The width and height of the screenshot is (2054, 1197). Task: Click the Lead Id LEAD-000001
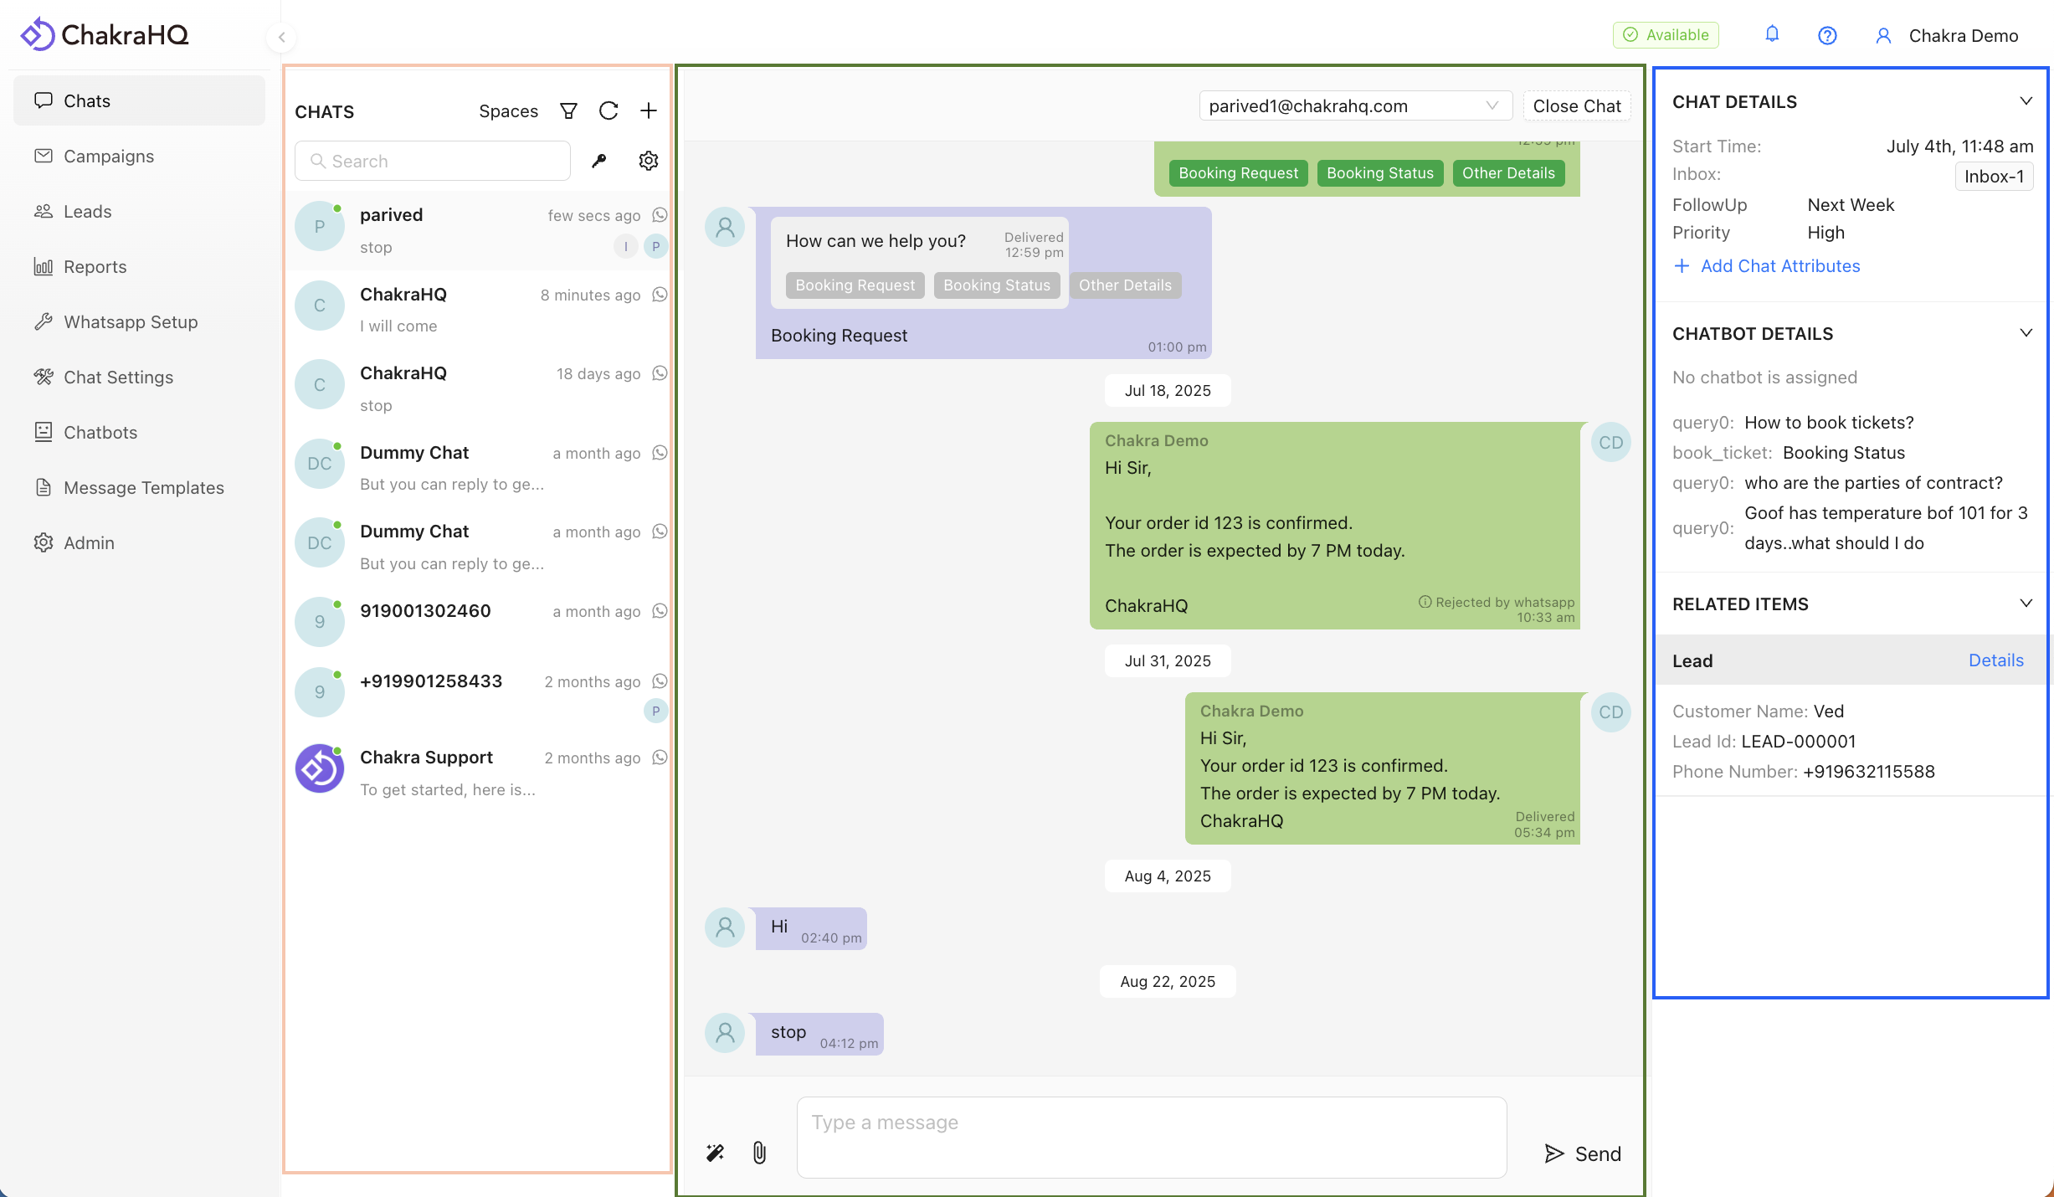click(x=1799, y=742)
